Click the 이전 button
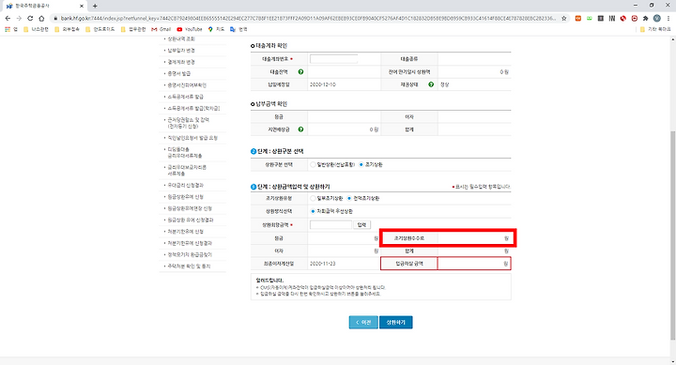Viewport: 676px width, 365px height. point(363,323)
